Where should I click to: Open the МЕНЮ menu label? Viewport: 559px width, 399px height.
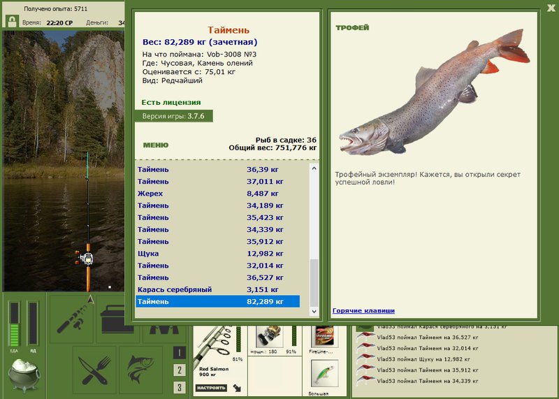155,145
